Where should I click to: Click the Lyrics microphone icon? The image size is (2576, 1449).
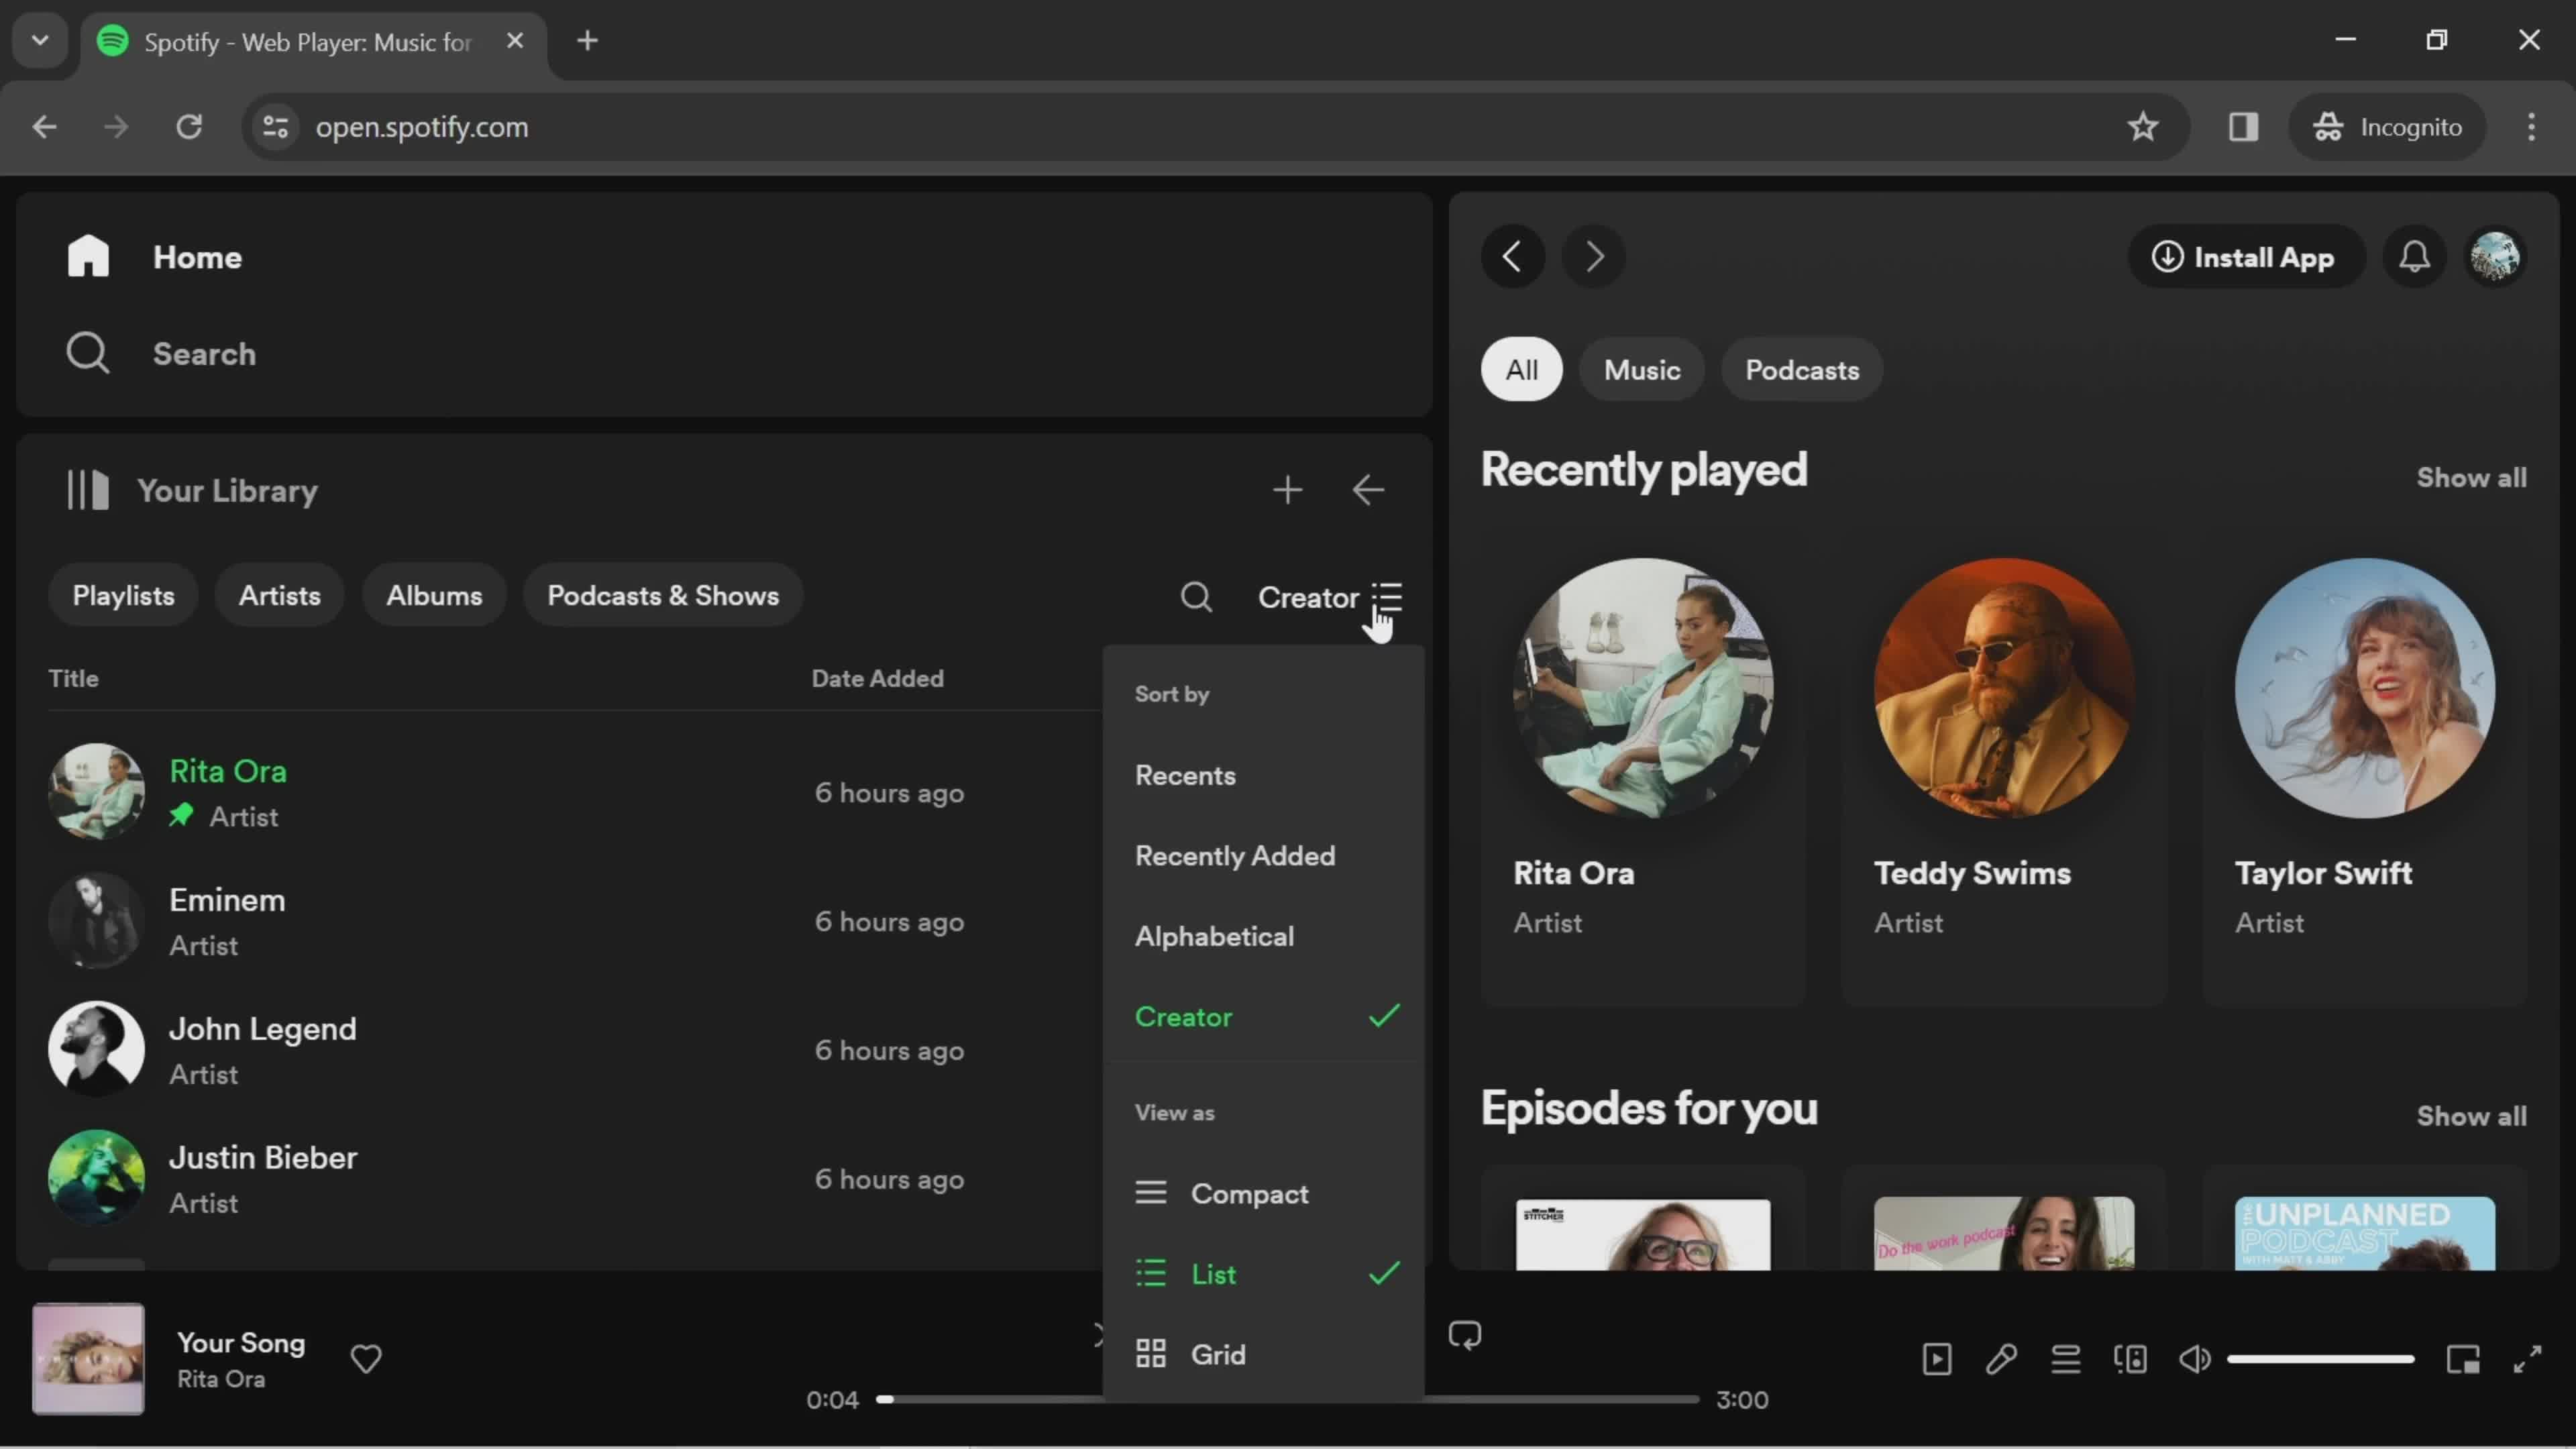[2001, 1359]
